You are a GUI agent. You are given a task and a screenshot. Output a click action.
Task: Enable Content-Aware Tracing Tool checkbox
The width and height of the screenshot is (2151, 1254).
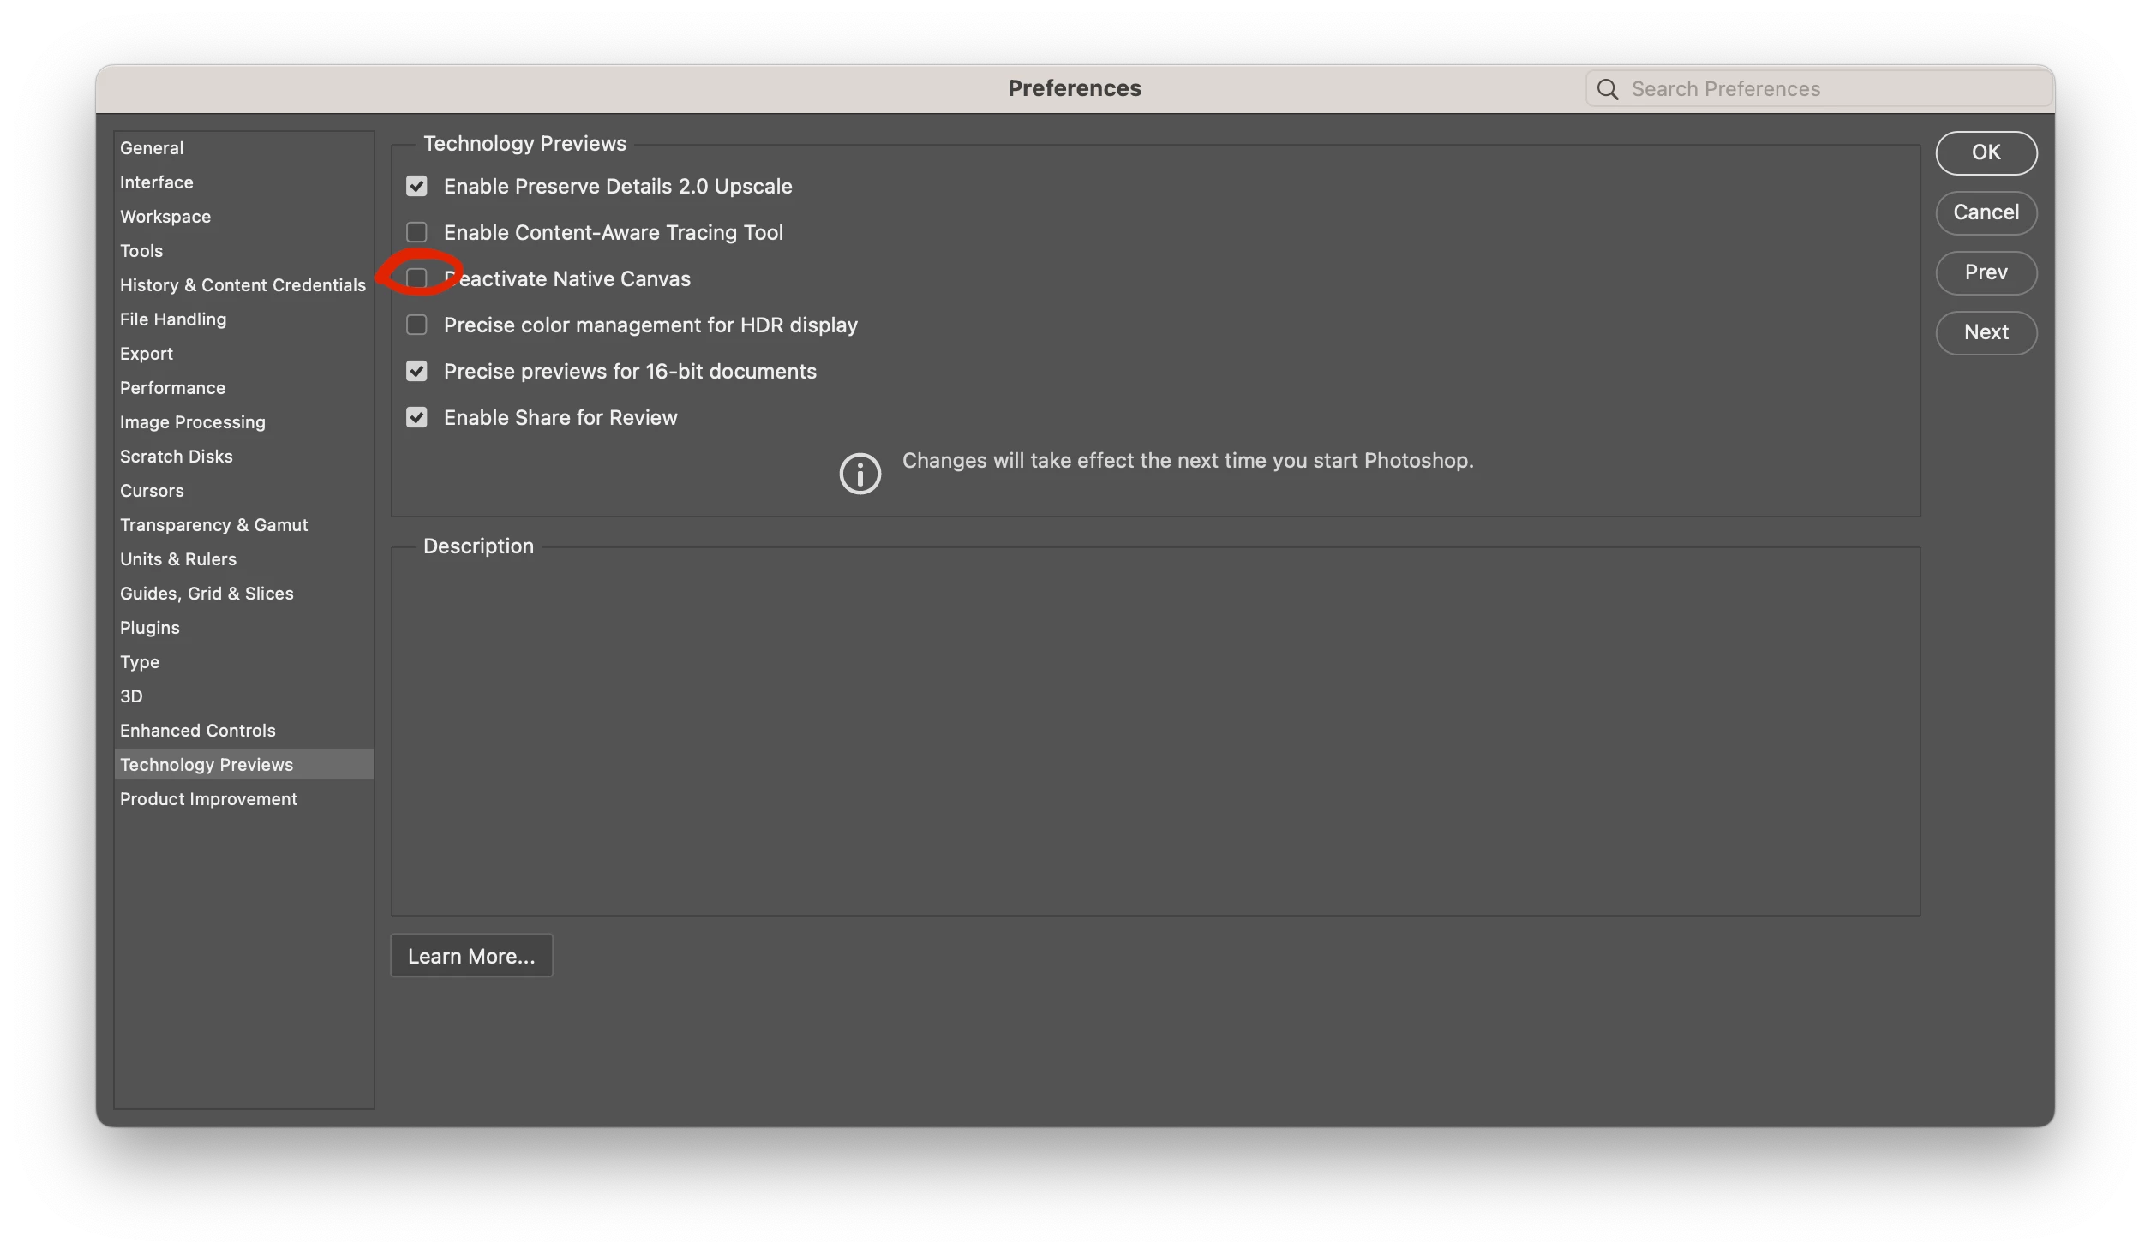click(x=416, y=232)
